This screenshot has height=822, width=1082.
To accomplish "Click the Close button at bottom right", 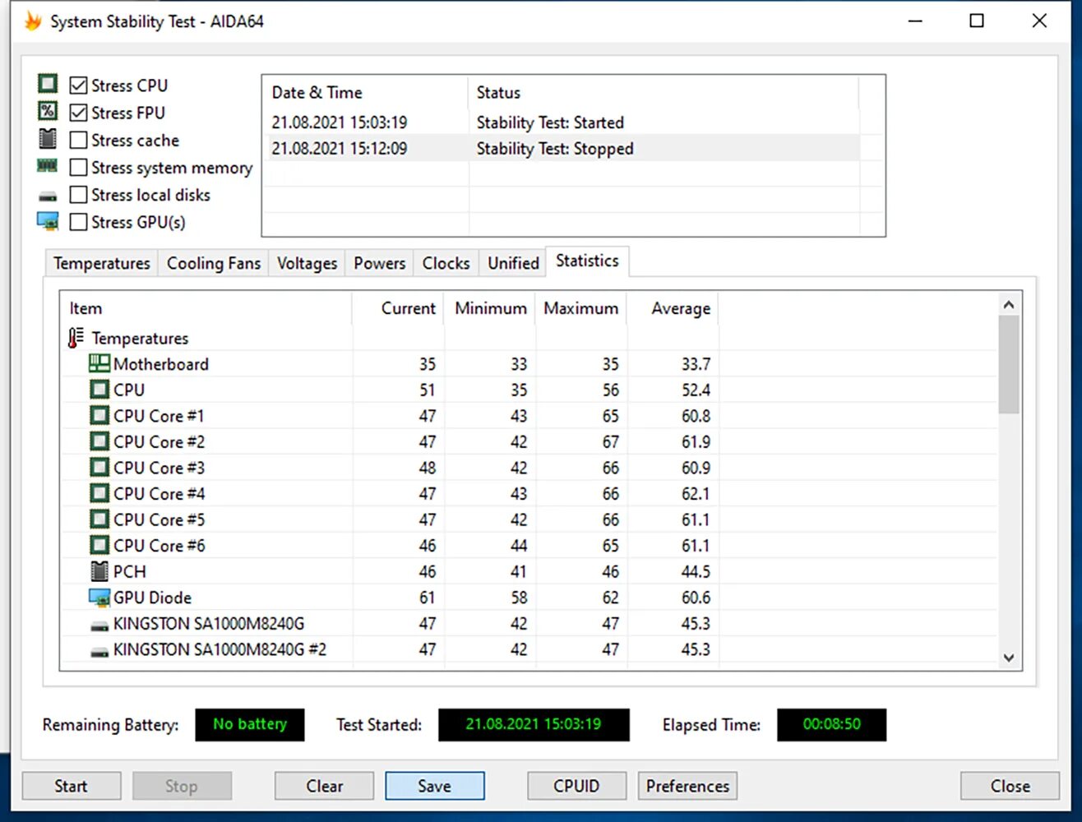I will pos(1010,786).
